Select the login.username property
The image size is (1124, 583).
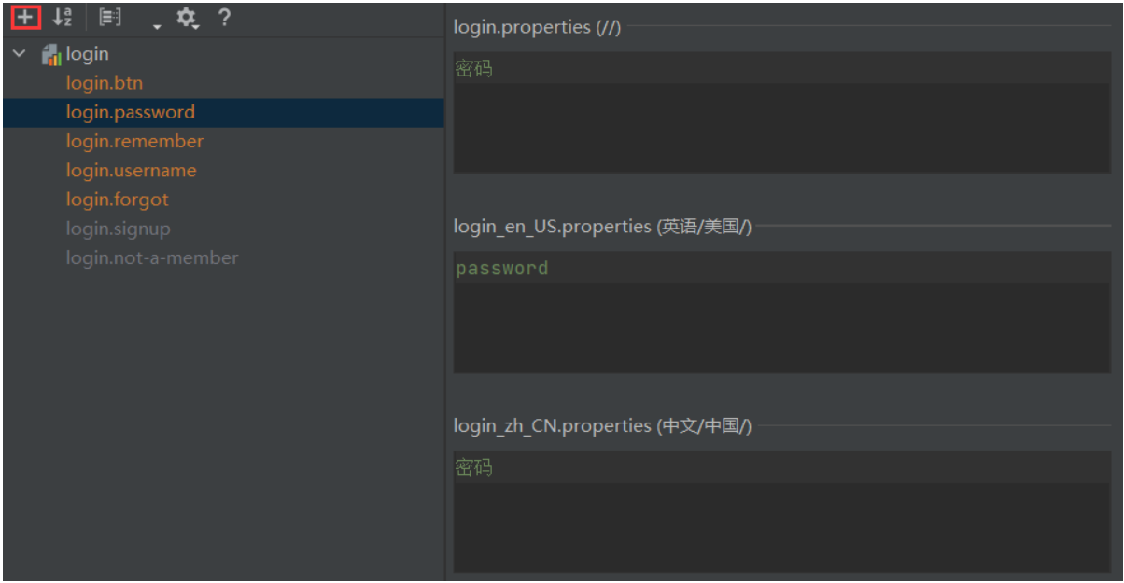point(132,170)
